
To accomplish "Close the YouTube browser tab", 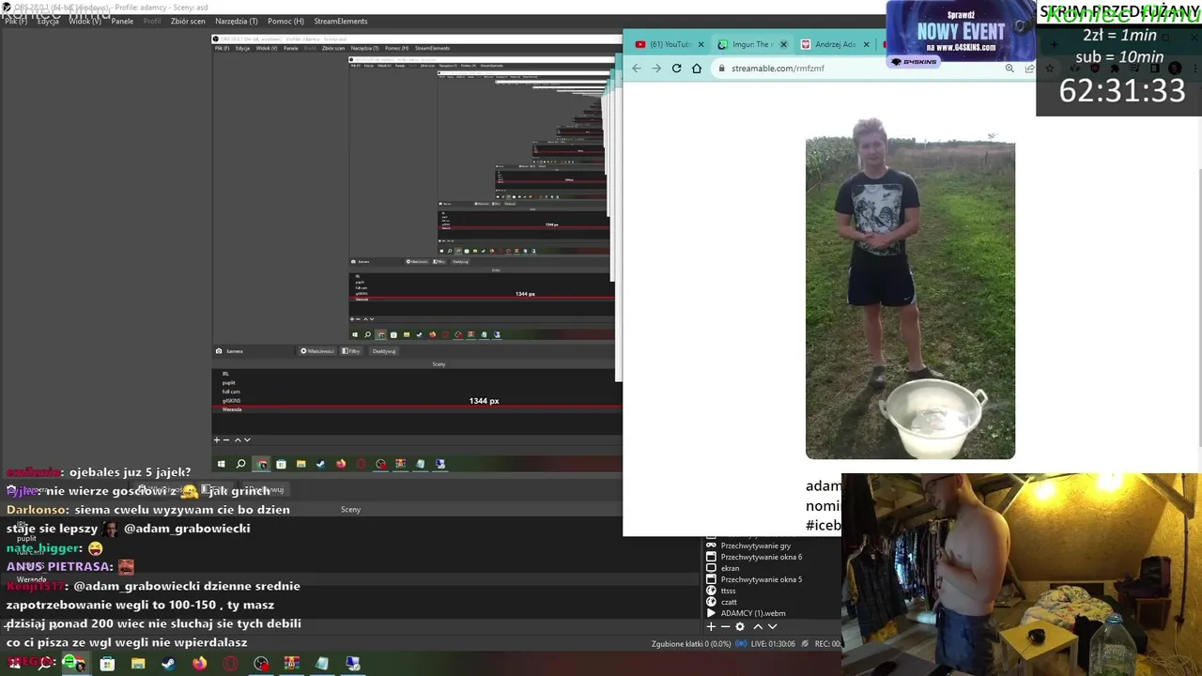I will tap(701, 44).
